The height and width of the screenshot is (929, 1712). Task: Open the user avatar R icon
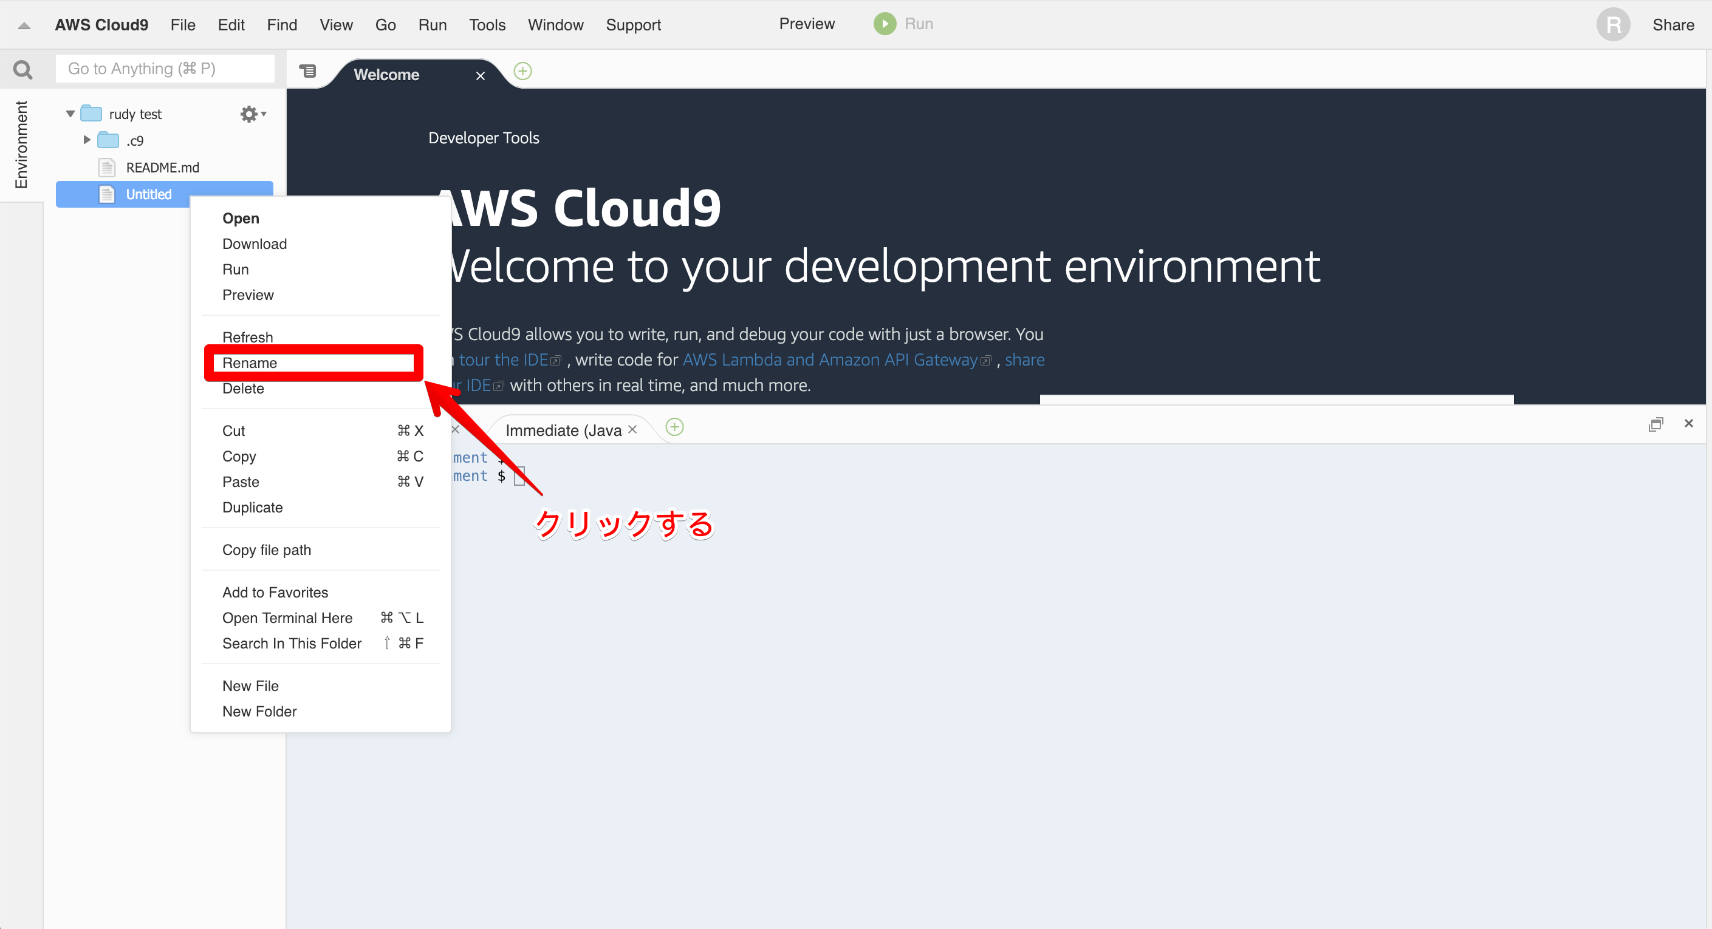pyautogui.click(x=1613, y=24)
